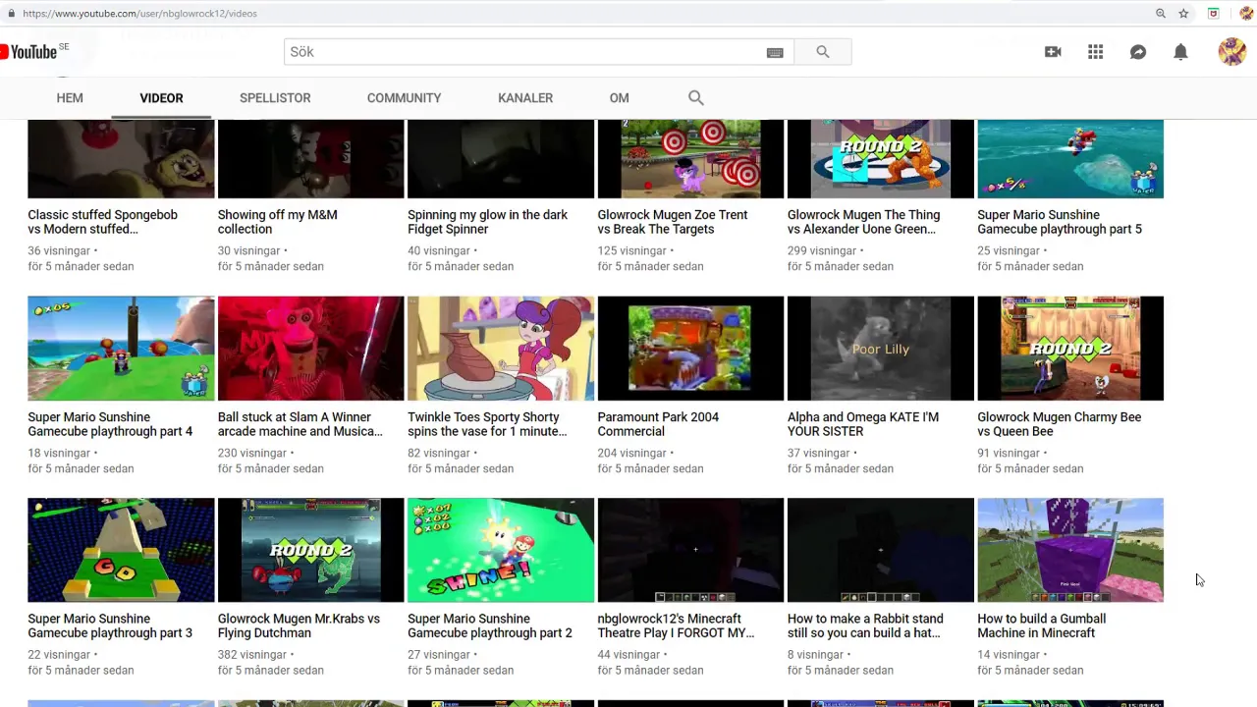The width and height of the screenshot is (1257, 707).
Task: Click the browser zoom magnifier icon
Action: pos(1161,14)
